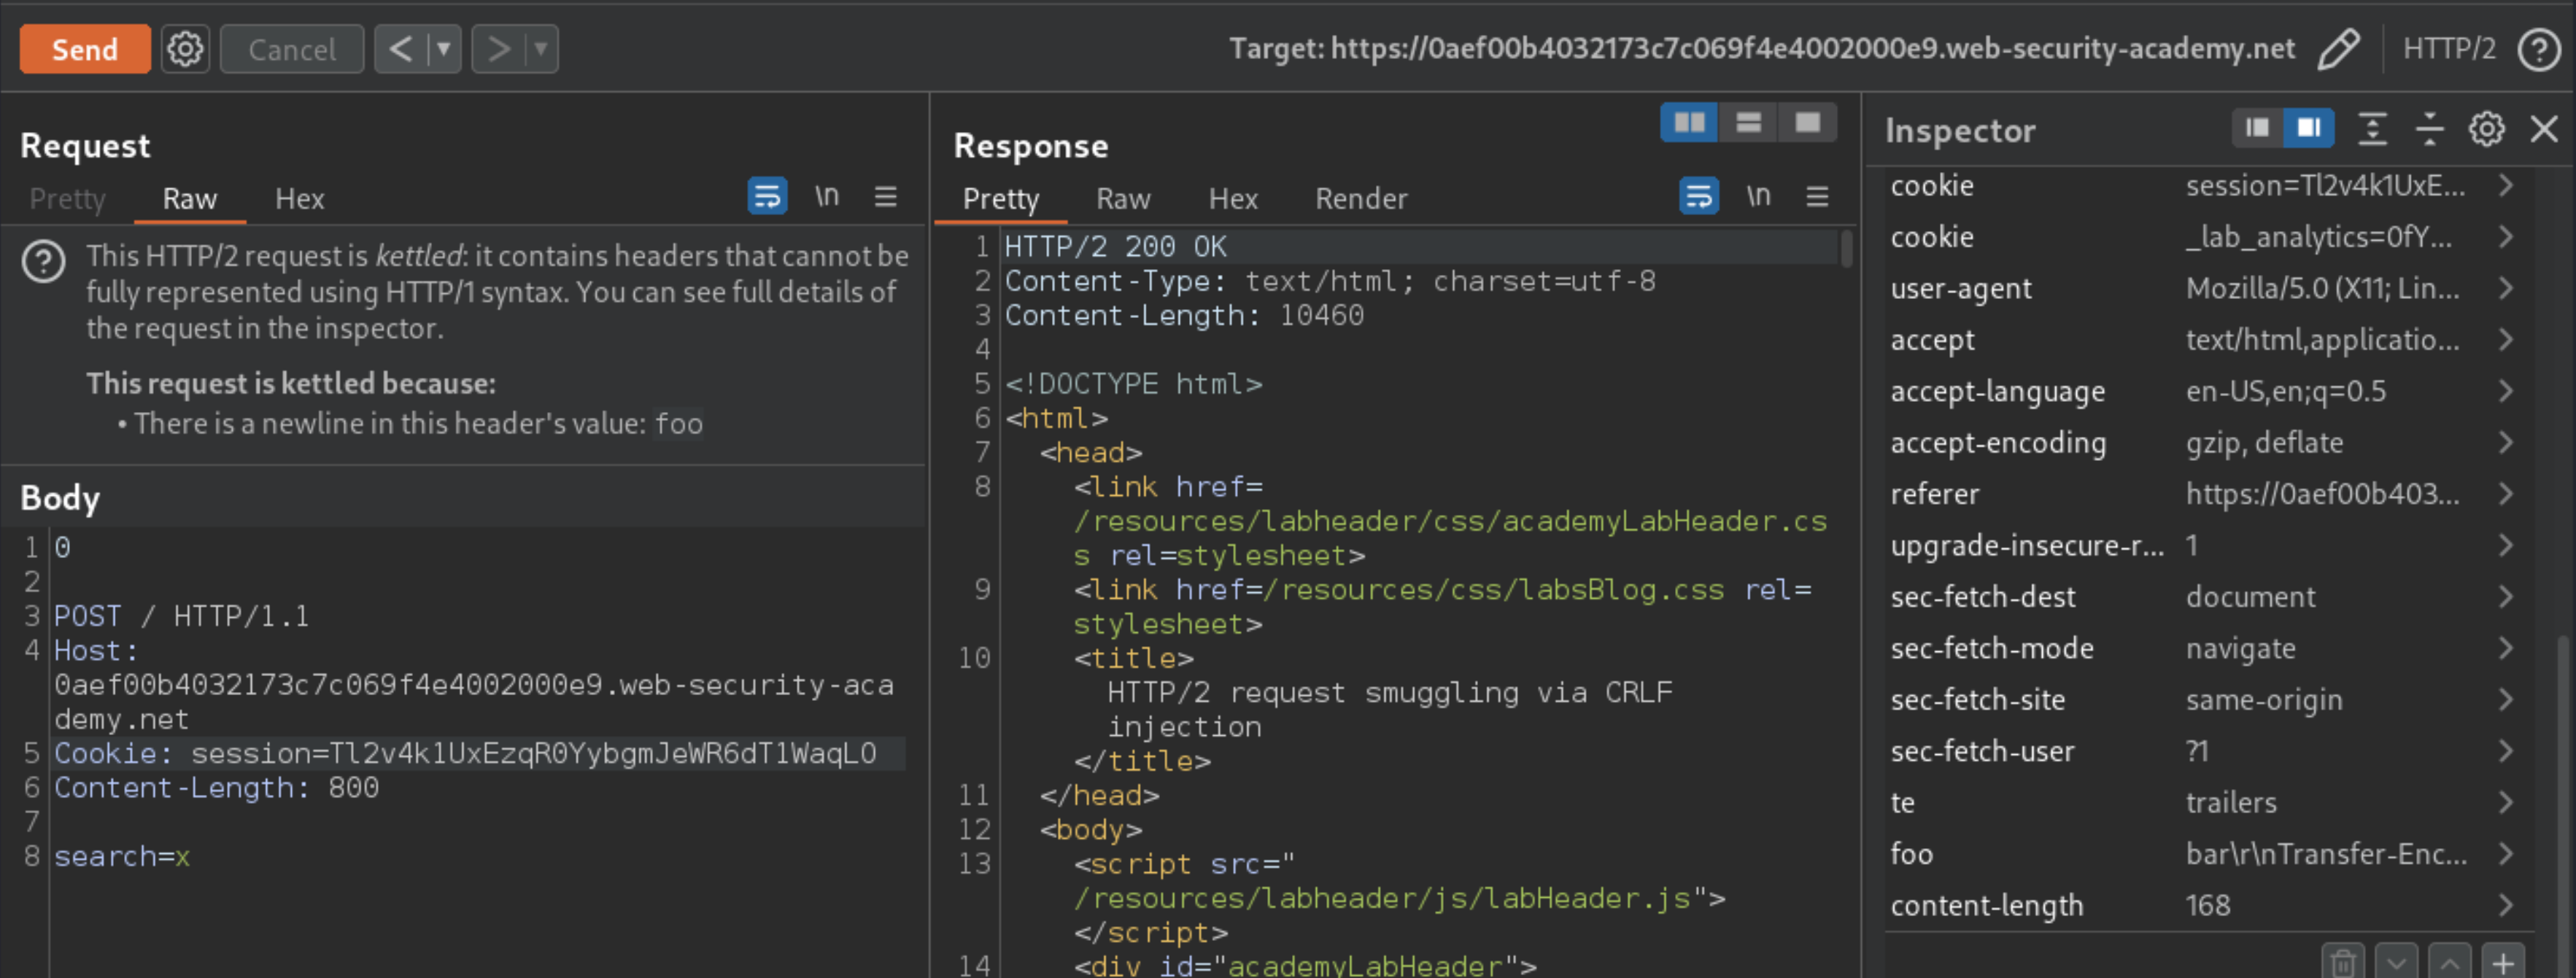Expand the sec-fetch-mode header chevron
2576x978 pixels.
tap(2505, 648)
